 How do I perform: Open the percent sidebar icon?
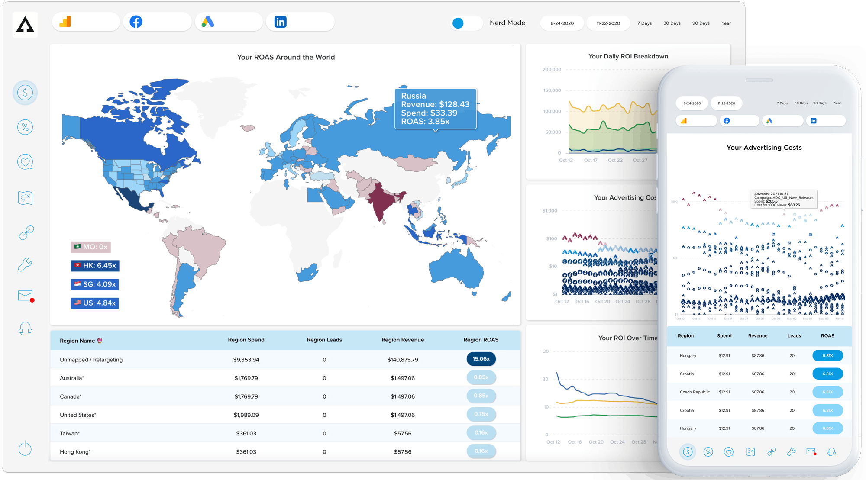click(25, 127)
